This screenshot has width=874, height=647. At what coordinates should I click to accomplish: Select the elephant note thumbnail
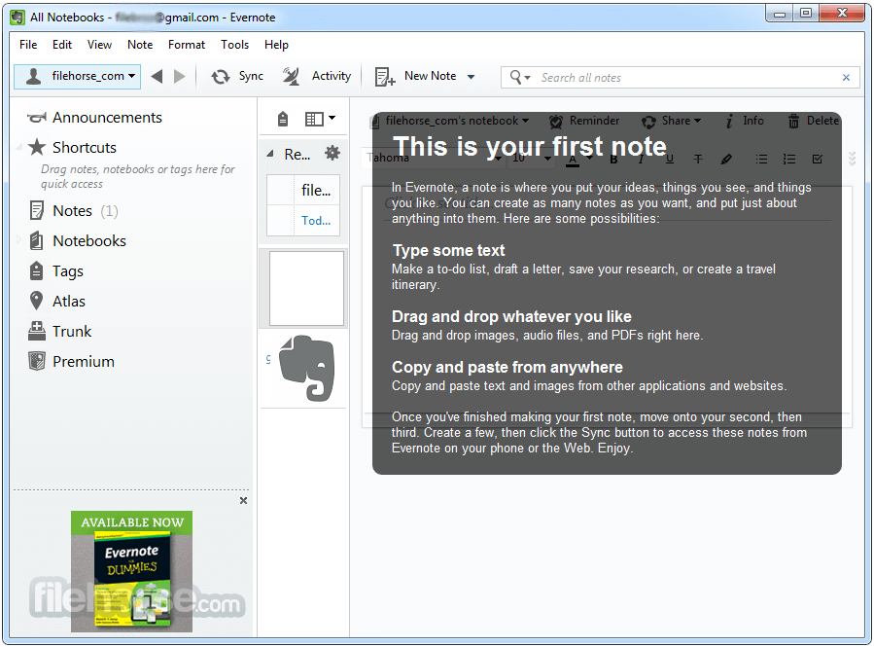pos(306,369)
